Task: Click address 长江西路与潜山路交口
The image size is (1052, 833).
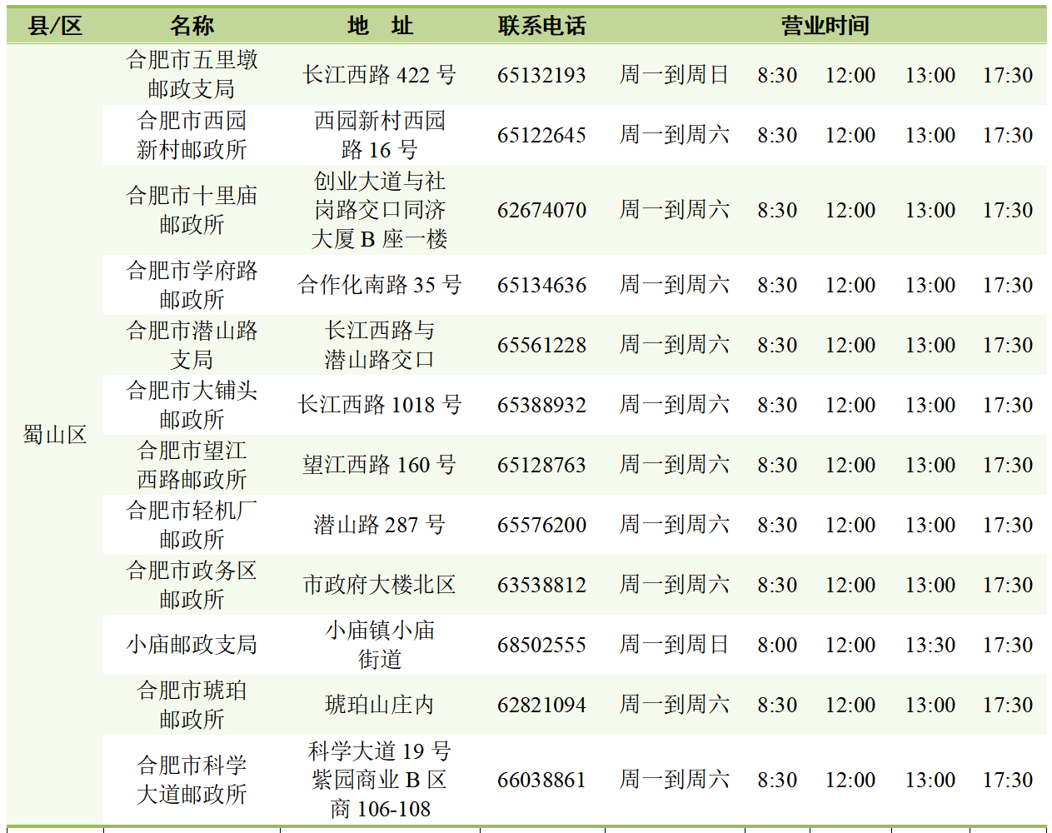Action: tap(380, 345)
